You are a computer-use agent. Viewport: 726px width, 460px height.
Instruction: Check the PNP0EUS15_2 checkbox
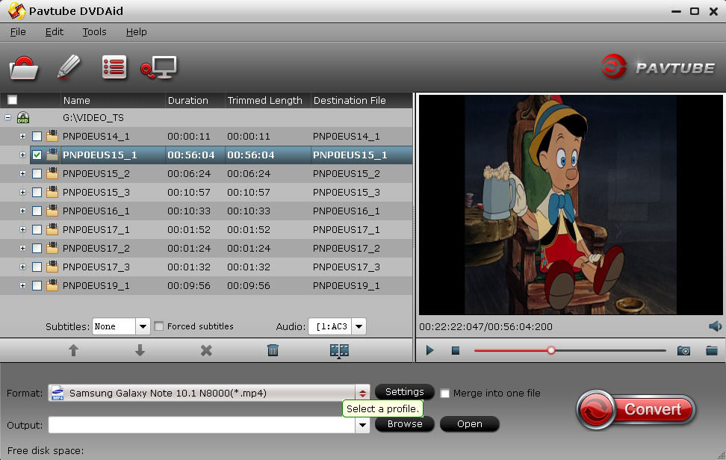click(x=37, y=173)
